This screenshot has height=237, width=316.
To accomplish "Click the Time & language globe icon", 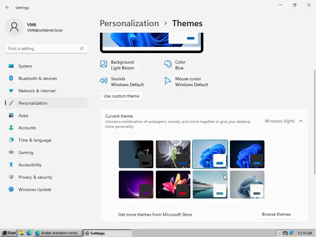I will [11, 140].
